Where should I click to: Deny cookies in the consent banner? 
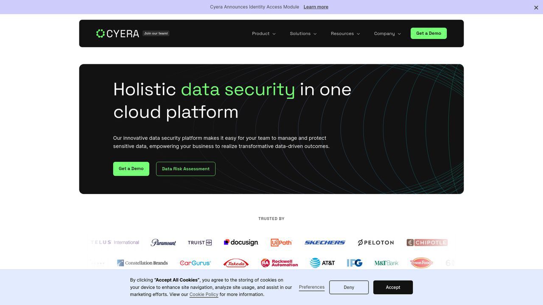(x=349, y=287)
